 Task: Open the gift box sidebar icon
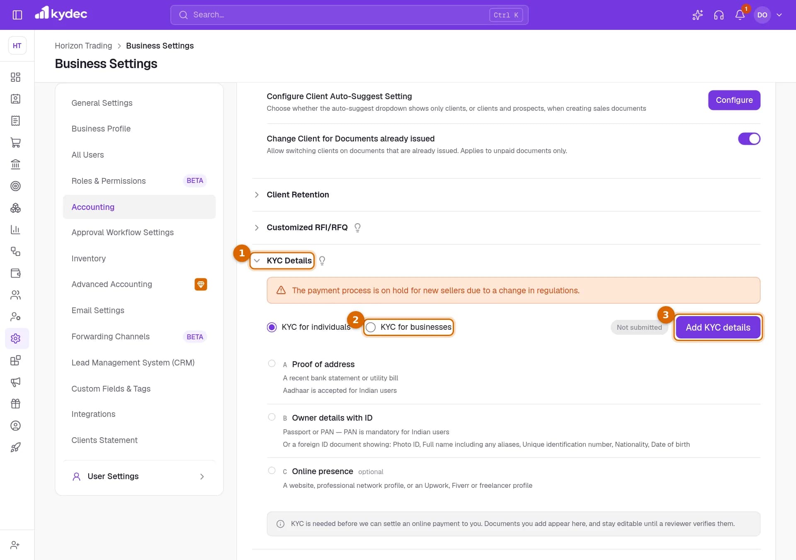click(x=15, y=404)
